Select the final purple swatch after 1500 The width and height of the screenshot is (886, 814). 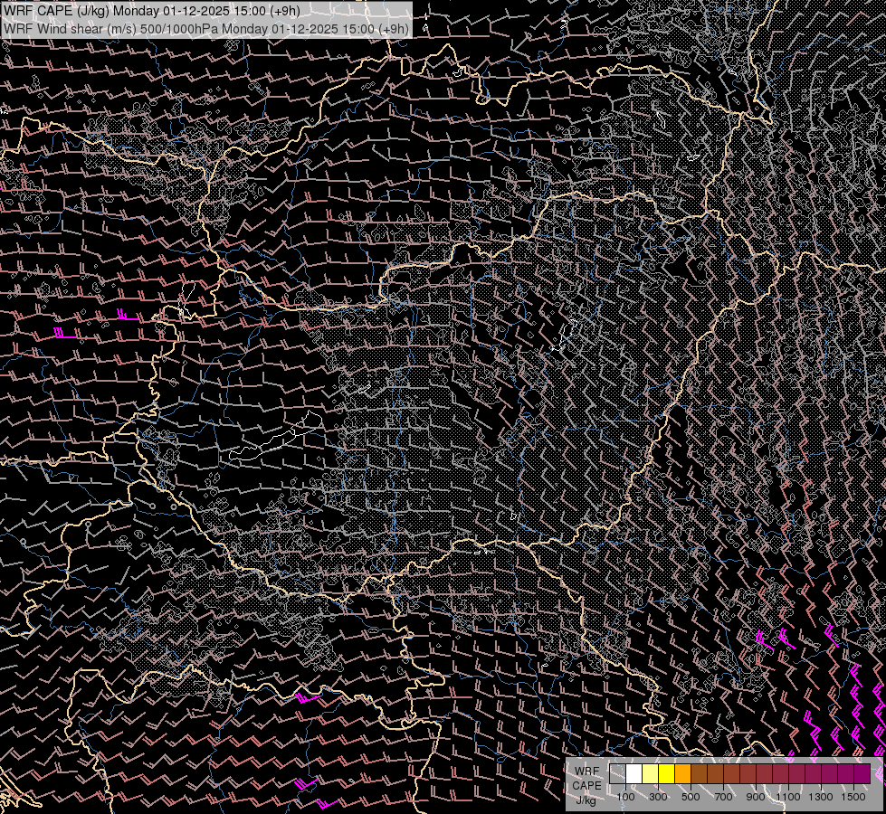(x=862, y=773)
